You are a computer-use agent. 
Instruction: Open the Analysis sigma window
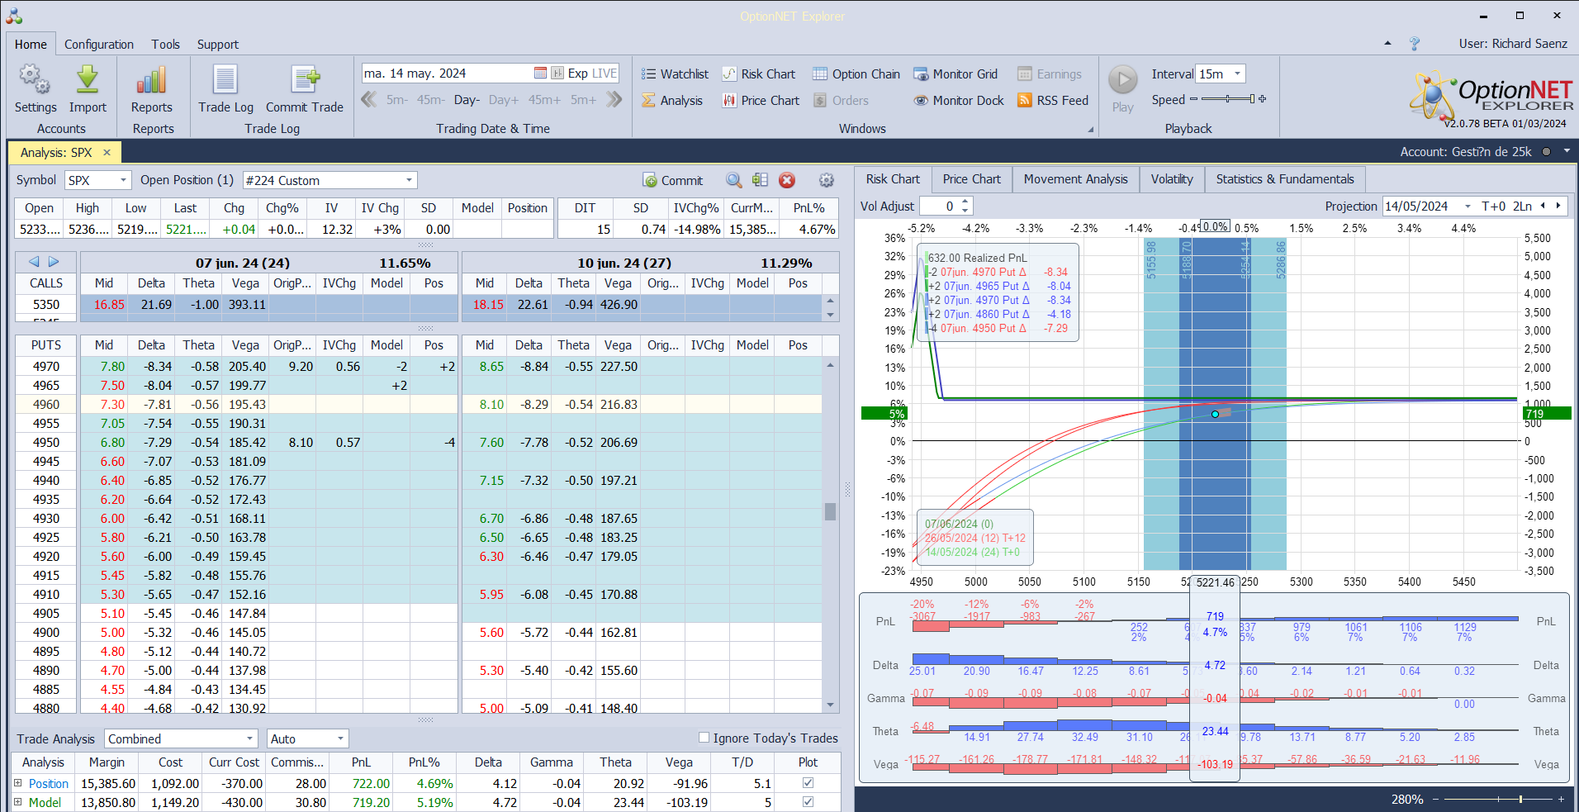coord(672,100)
